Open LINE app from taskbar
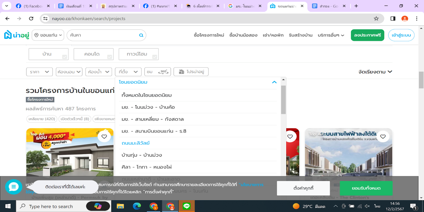 tap(186, 206)
